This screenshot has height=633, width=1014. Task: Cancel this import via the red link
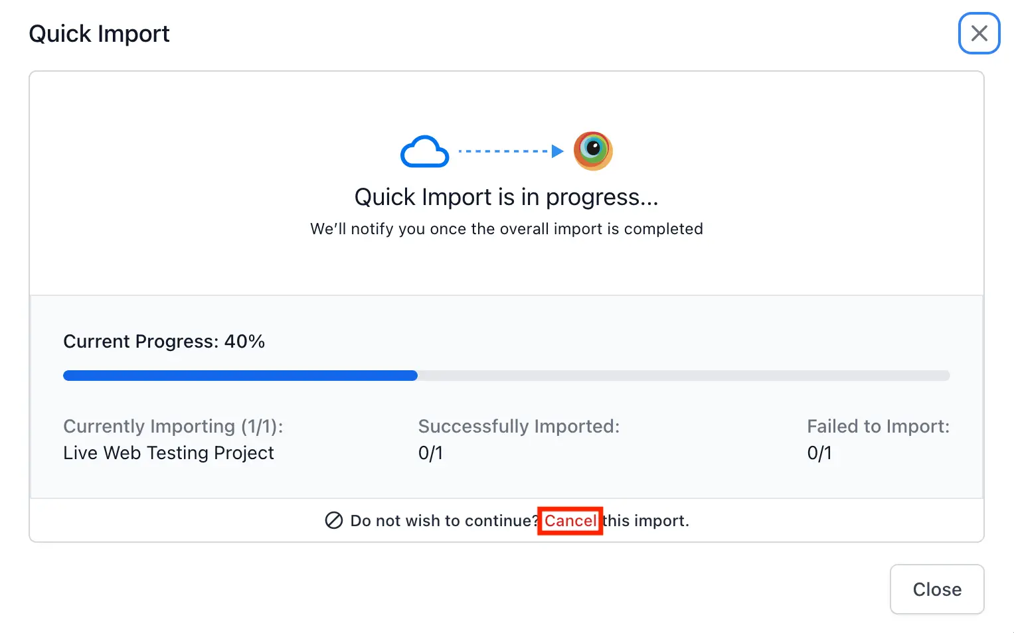point(570,521)
